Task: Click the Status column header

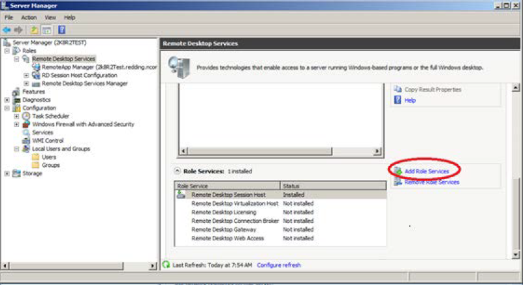Action: pos(333,186)
